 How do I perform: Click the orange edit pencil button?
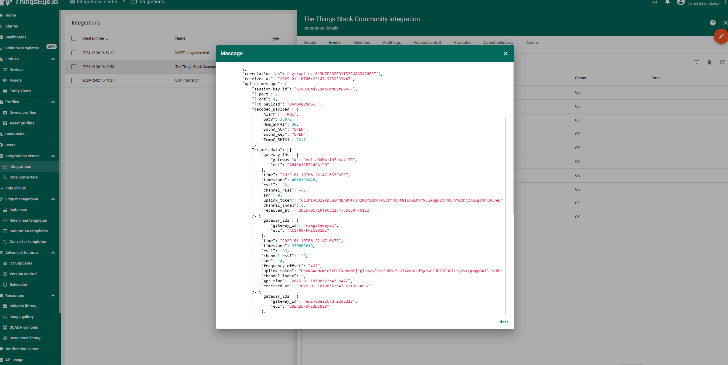(721, 36)
